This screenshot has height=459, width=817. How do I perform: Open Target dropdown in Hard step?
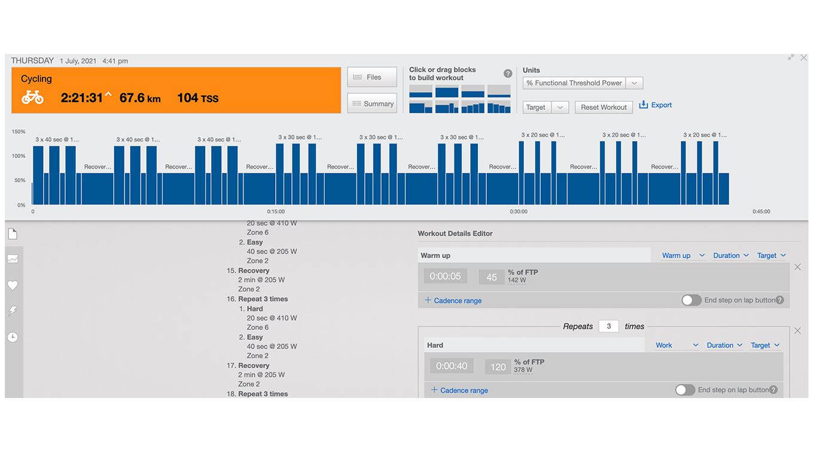pos(766,345)
